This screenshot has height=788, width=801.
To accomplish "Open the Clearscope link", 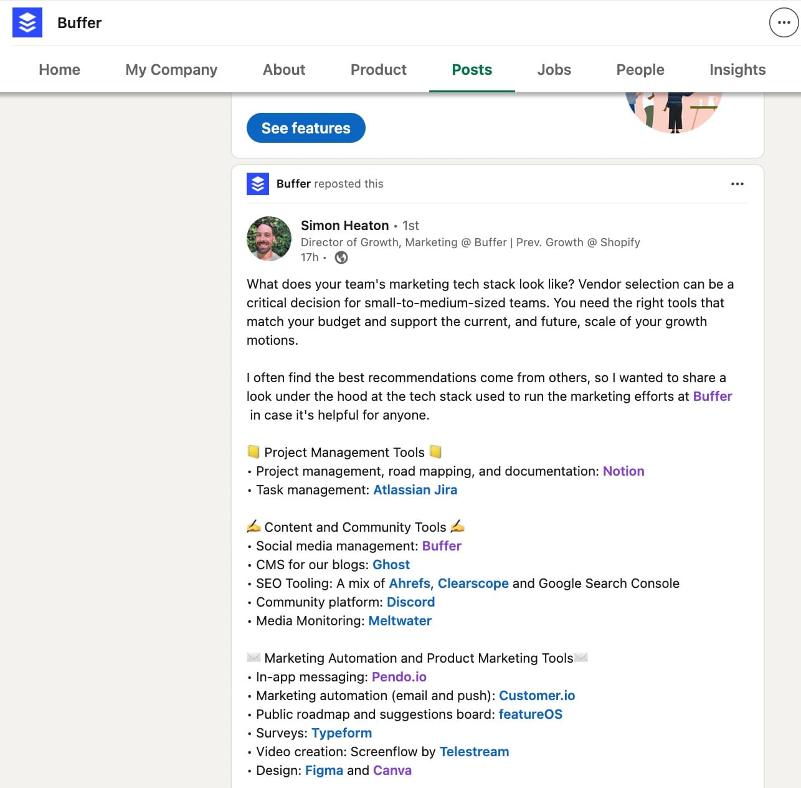I will coord(473,583).
